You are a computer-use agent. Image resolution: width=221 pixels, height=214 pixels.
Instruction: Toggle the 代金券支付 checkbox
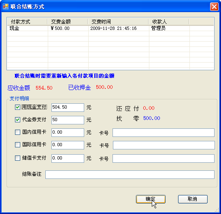pyautogui.click(x=17, y=120)
